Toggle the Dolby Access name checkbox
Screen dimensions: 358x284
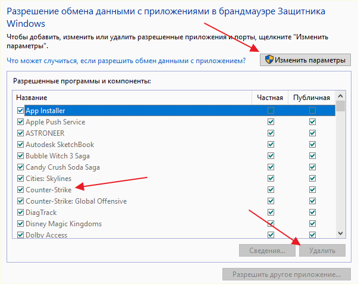(x=20, y=235)
